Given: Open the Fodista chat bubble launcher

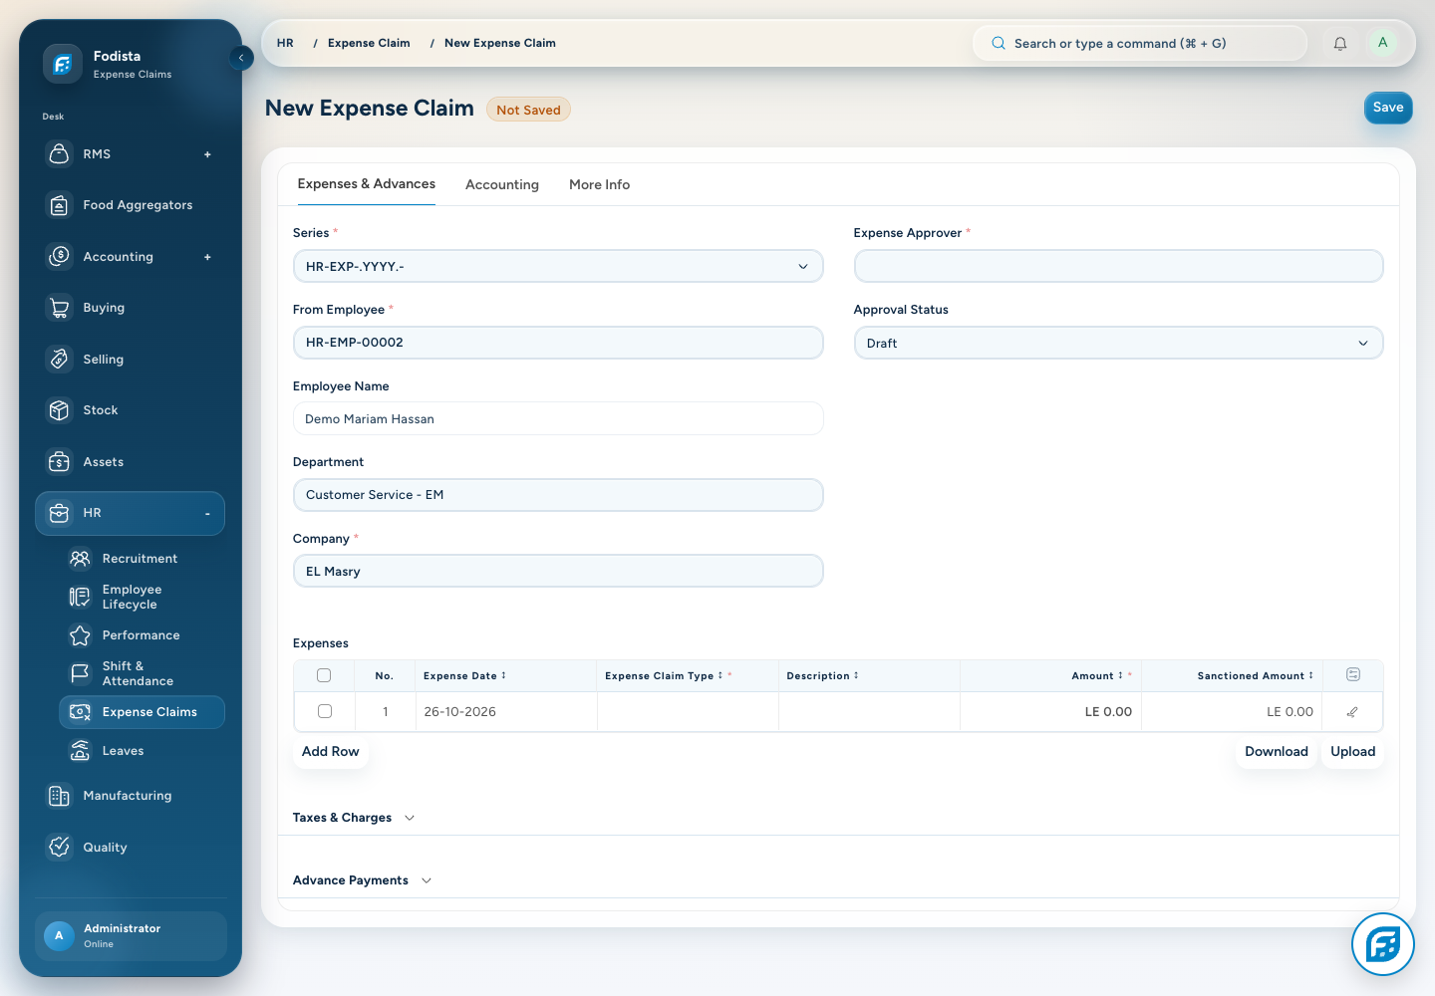Looking at the screenshot, I should coord(1383,944).
